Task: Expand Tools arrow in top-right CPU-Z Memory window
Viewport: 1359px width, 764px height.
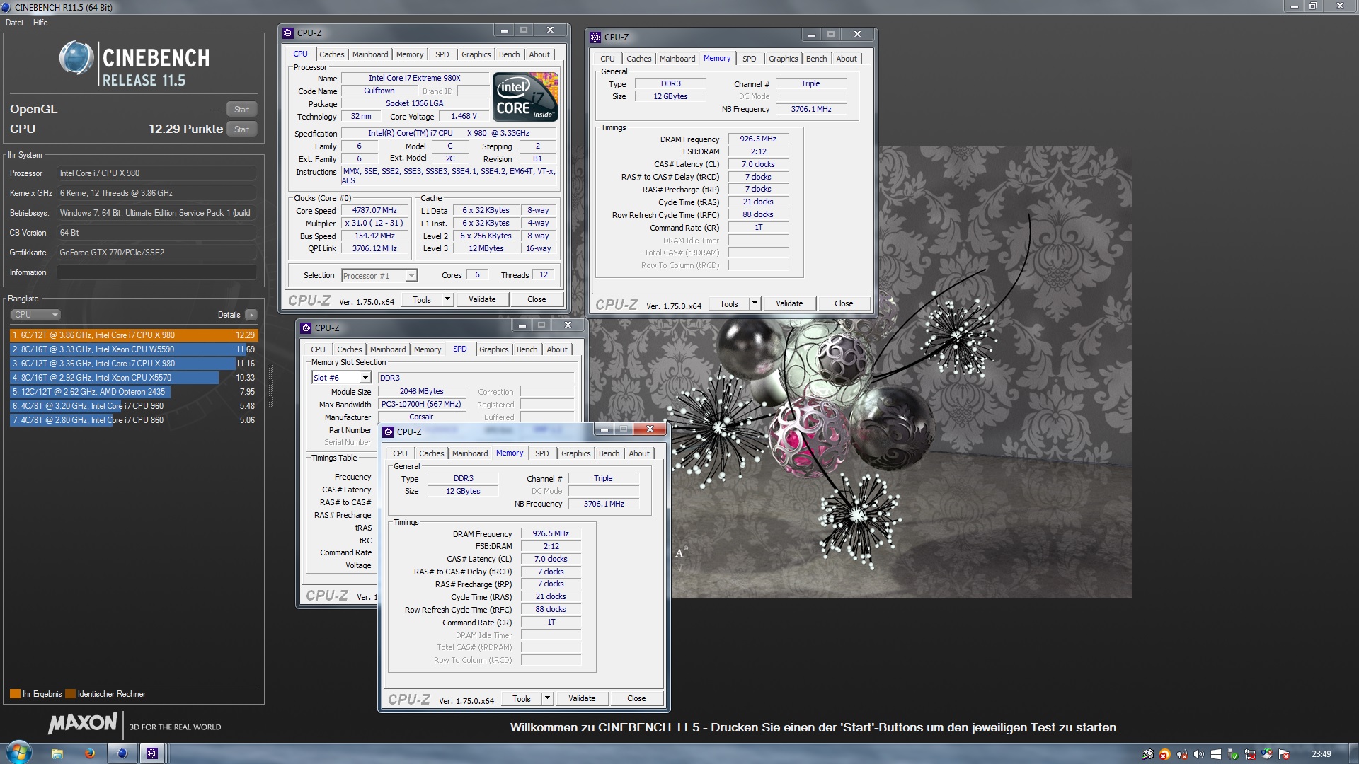Action: 755,303
